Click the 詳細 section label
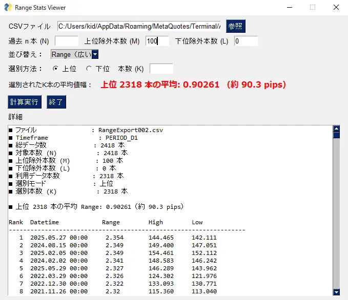This screenshot has height=300, width=348. (x=15, y=117)
